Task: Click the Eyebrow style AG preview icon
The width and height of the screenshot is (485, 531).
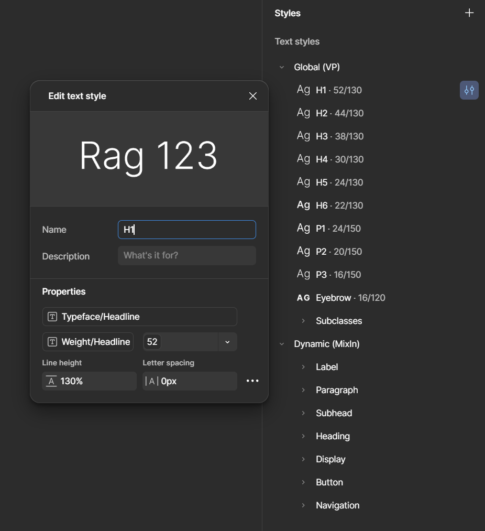Action: point(303,298)
